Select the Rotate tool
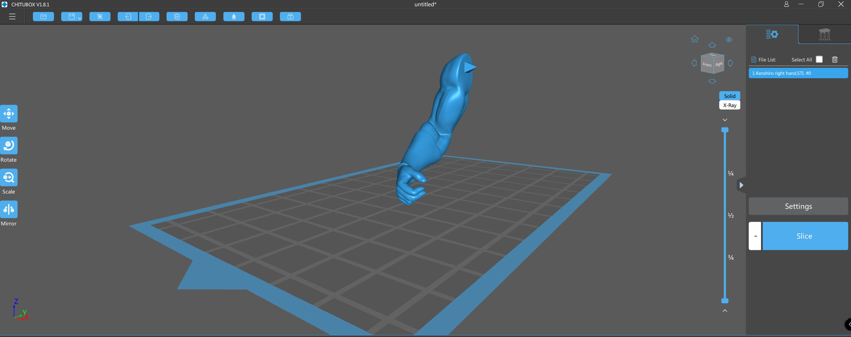This screenshot has width=851, height=337. [x=9, y=146]
